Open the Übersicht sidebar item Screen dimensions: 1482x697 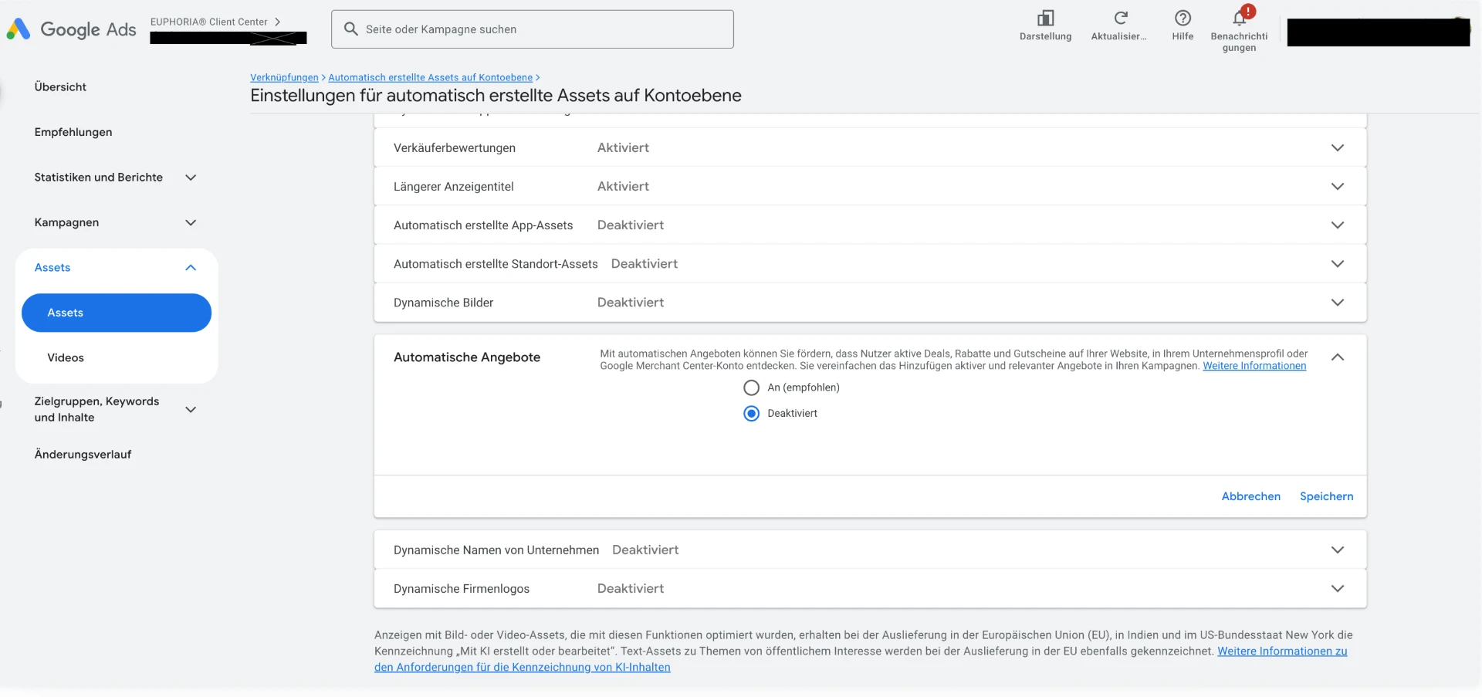point(60,87)
